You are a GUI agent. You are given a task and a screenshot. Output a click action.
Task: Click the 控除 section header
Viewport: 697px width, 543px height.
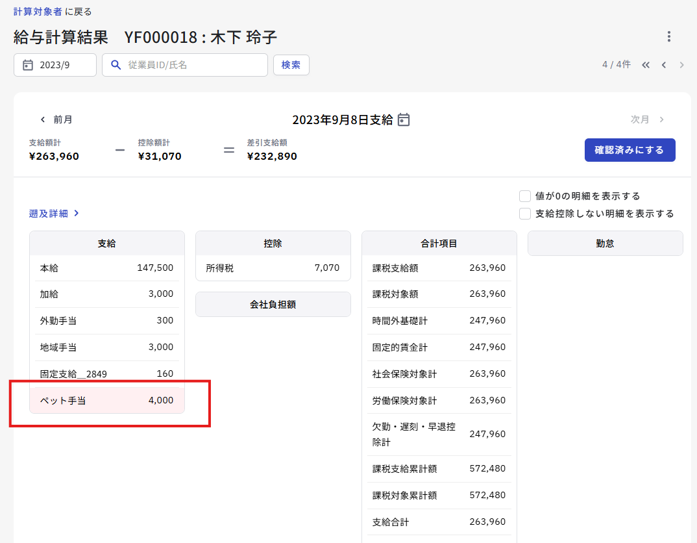click(273, 244)
